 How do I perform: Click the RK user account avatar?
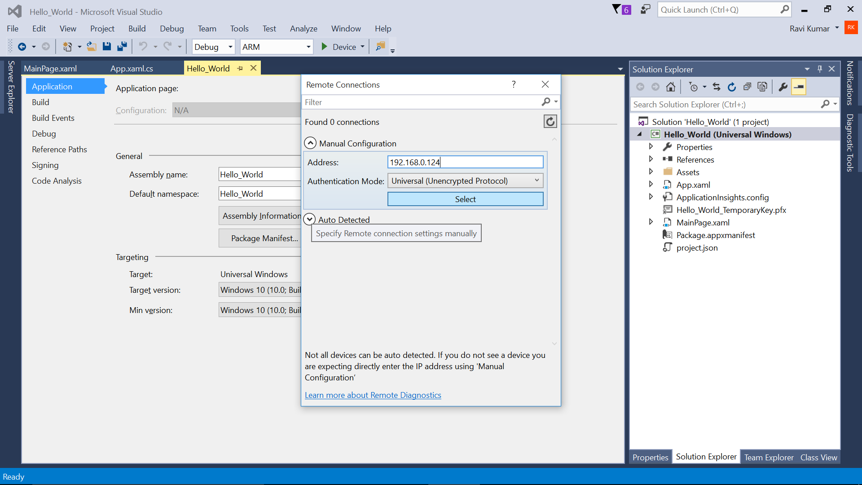point(851,27)
